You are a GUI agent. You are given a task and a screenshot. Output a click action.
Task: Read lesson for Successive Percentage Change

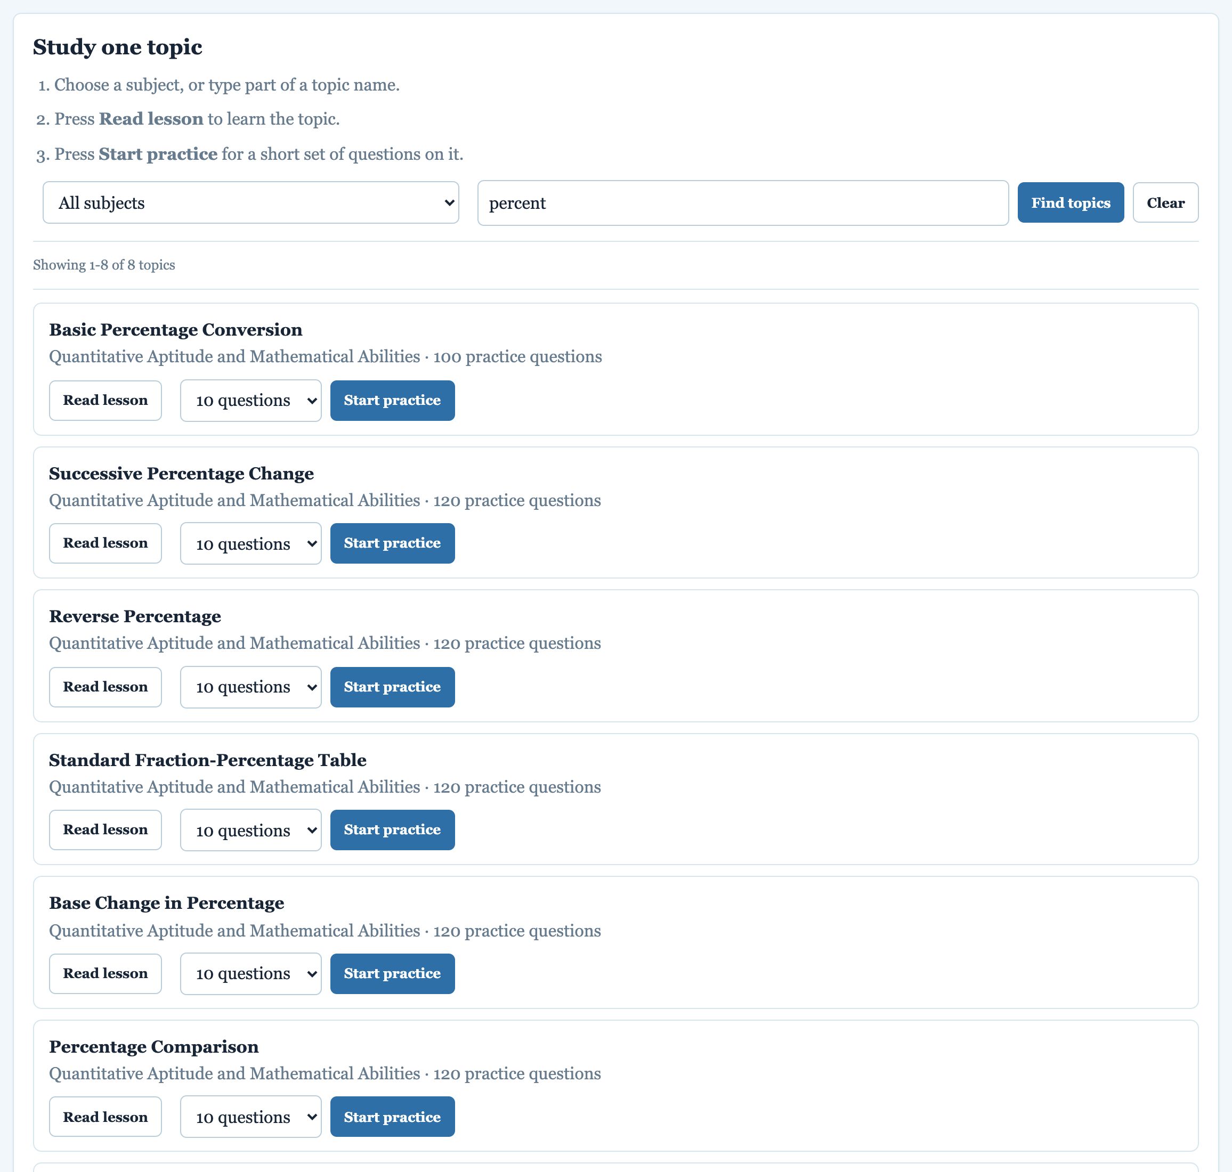pyautogui.click(x=106, y=543)
